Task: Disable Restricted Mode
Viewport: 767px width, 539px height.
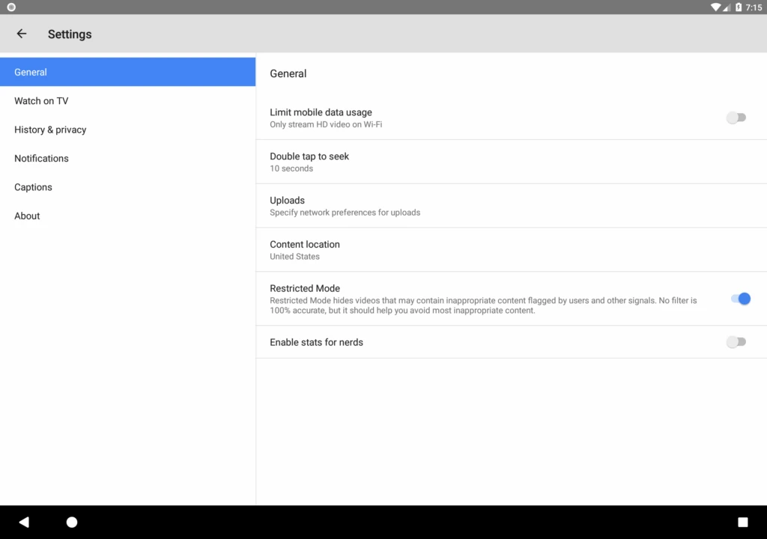Action: click(x=741, y=299)
